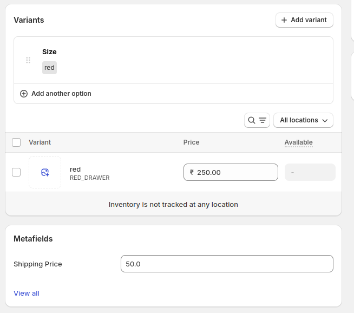Check the red variant row checkbox

pos(16,172)
